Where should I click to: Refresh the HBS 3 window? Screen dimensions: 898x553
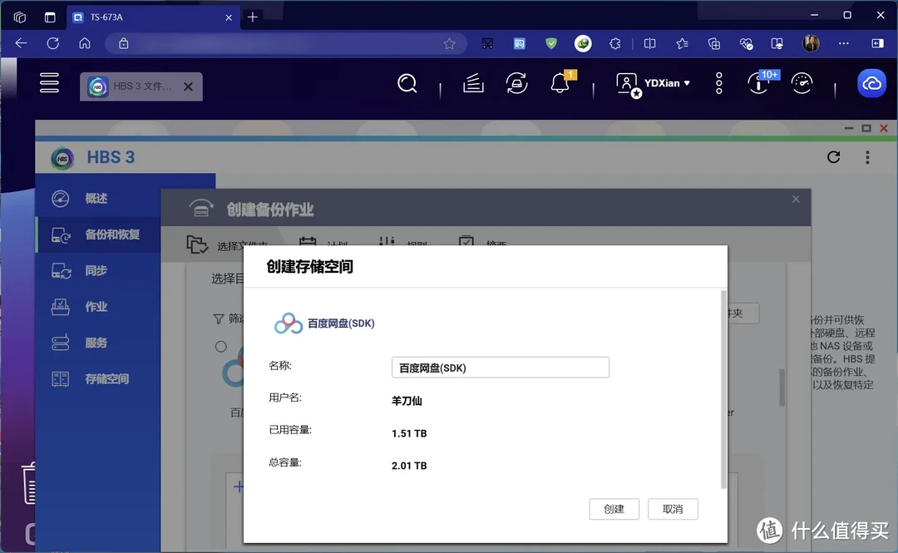833,156
